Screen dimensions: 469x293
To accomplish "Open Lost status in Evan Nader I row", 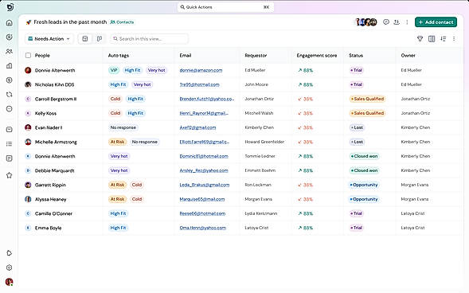I will click(x=357, y=127).
